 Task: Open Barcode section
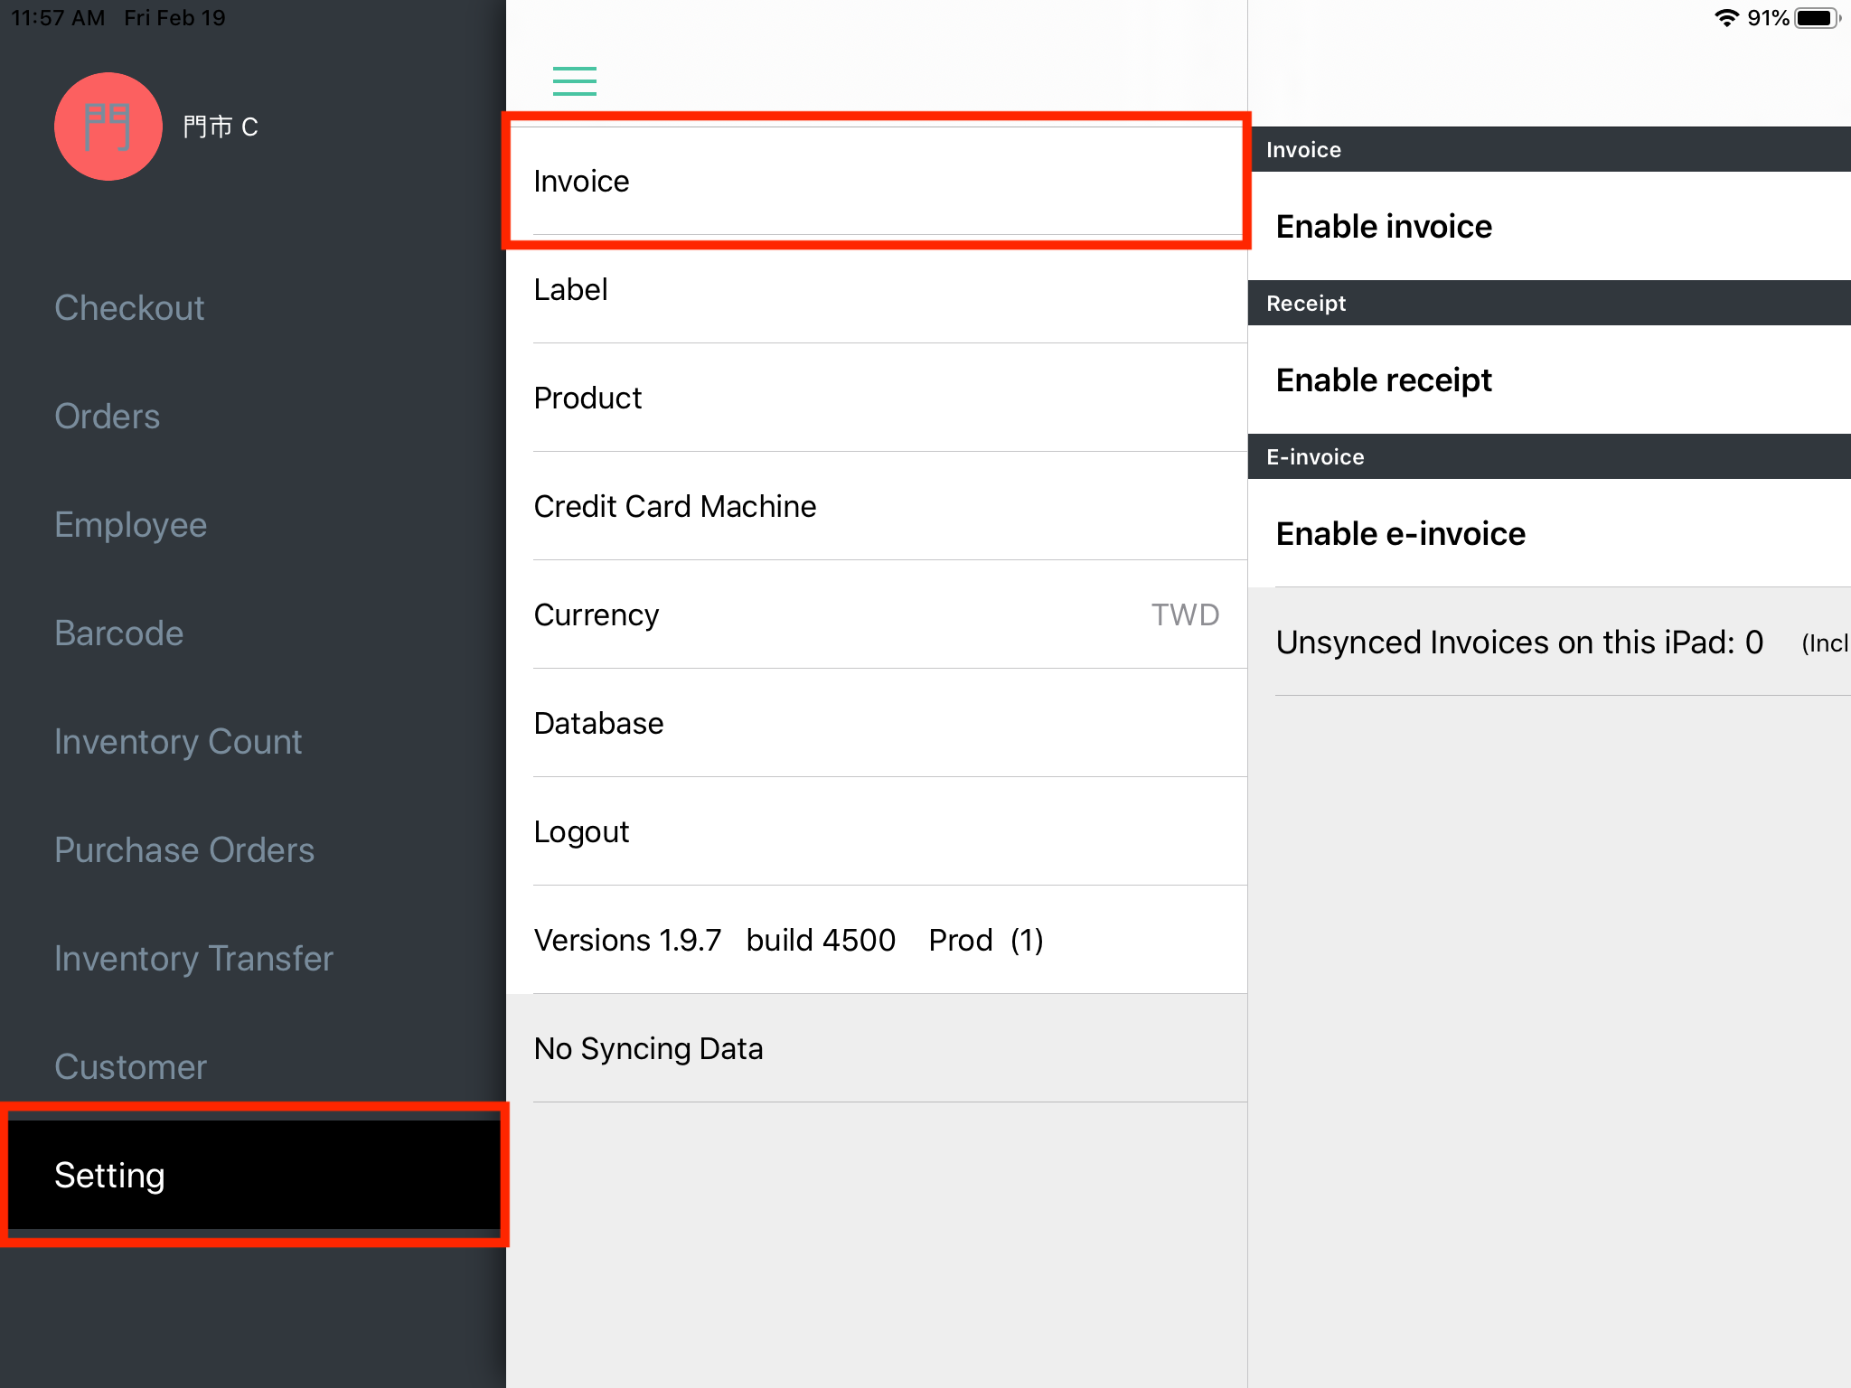pyautogui.click(x=253, y=633)
